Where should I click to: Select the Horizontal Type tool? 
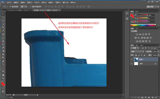3,65
